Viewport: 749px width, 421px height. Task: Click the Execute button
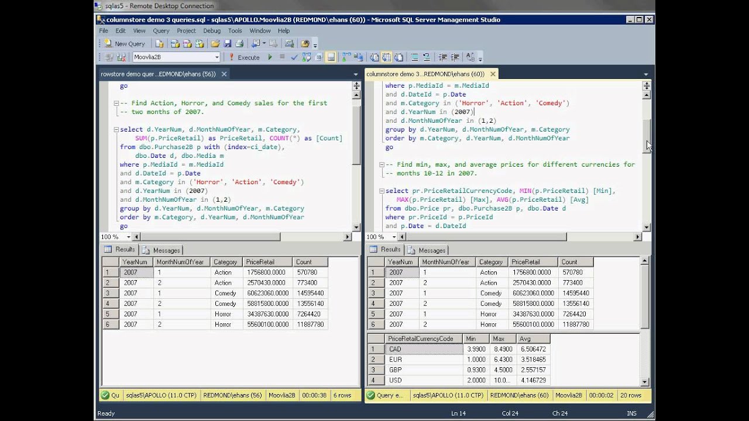245,57
